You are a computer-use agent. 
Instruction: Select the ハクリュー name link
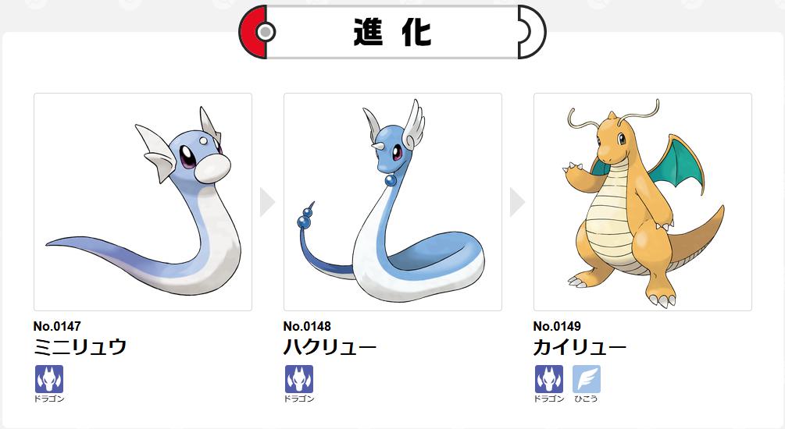tap(330, 347)
